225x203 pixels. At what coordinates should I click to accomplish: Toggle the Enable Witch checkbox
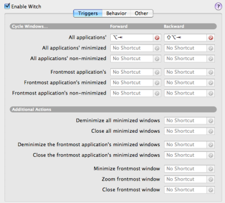coord(7,6)
